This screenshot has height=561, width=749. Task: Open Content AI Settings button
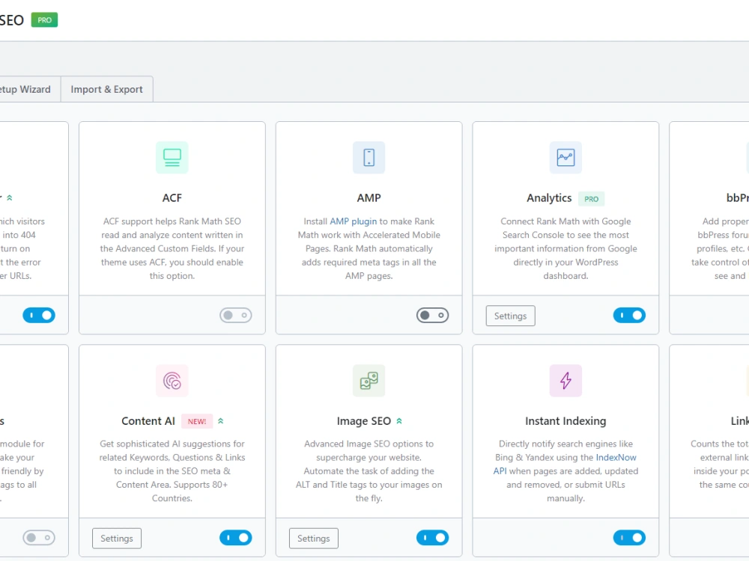pyautogui.click(x=117, y=538)
